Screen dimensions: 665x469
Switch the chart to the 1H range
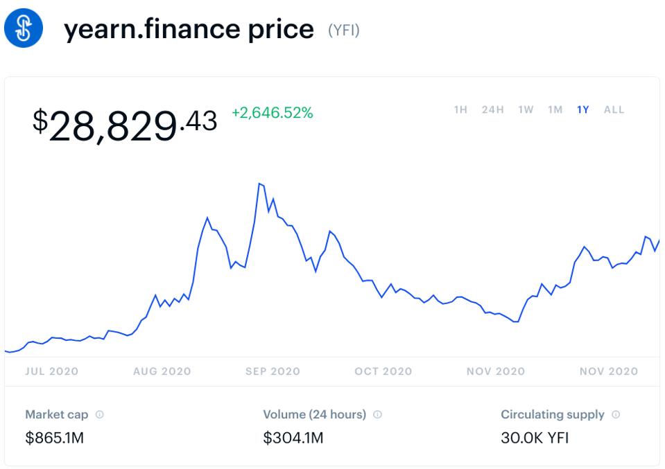(x=460, y=109)
